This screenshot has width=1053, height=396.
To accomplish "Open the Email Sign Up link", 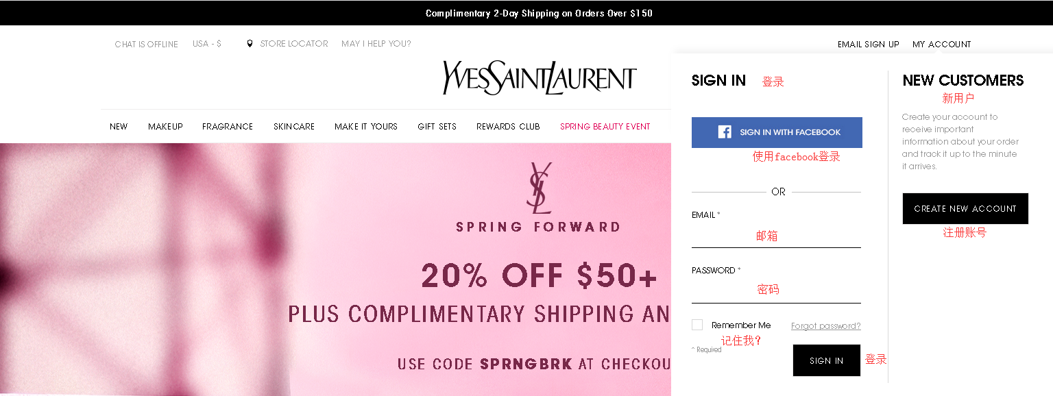I will [868, 45].
